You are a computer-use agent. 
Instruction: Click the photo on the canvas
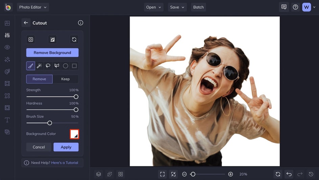pyautogui.click(x=205, y=91)
